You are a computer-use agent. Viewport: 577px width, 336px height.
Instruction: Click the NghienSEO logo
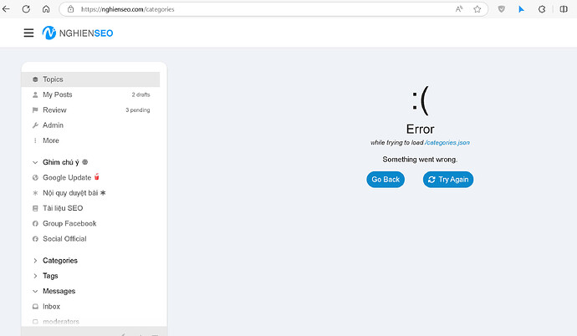[x=78, y=33]
